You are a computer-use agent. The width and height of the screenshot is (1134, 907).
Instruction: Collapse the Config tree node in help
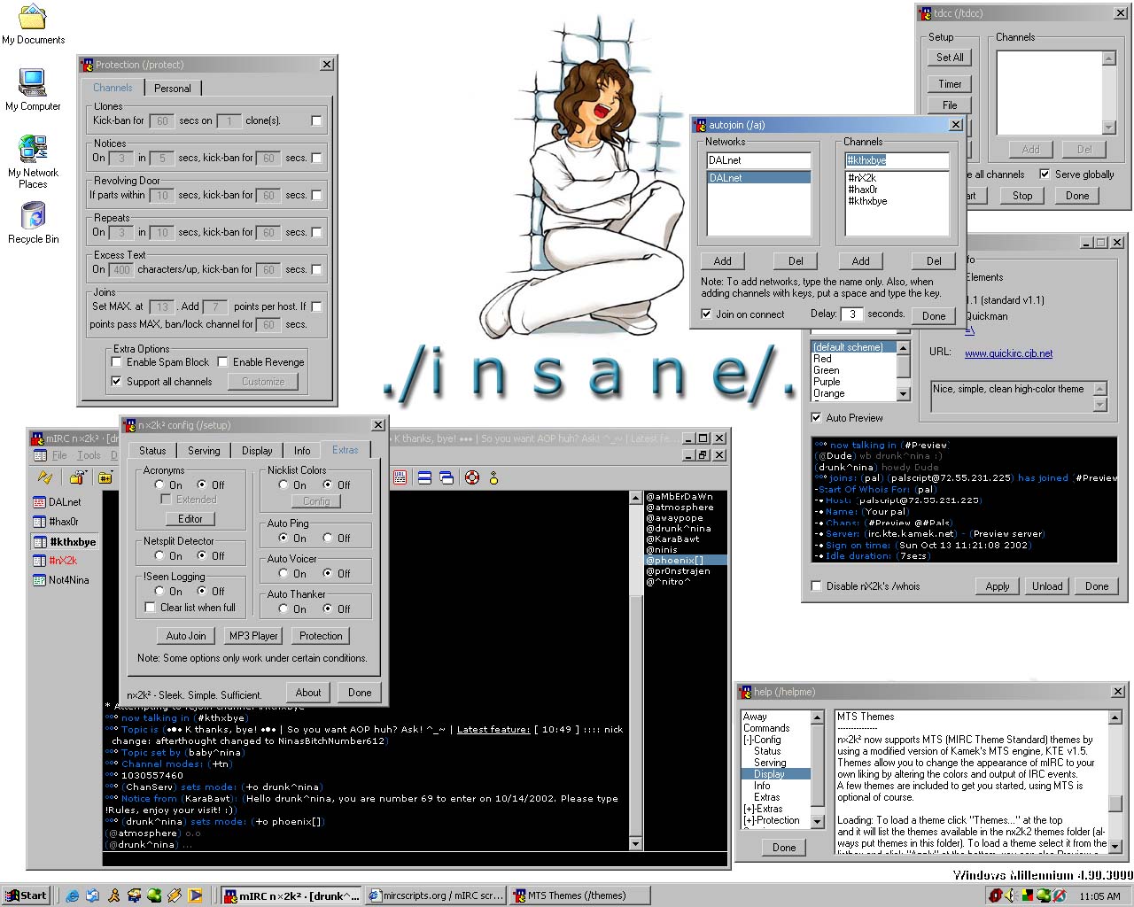tap(749, 740)
